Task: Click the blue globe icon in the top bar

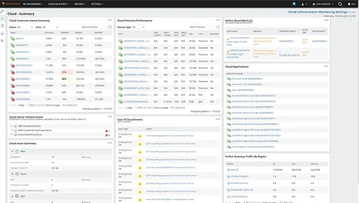Action: (x=294, y=4)
